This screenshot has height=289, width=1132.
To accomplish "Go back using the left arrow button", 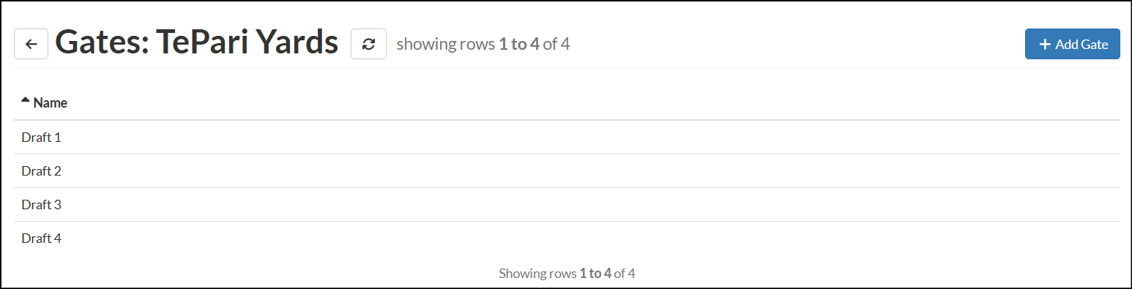I will click(31, 44).
